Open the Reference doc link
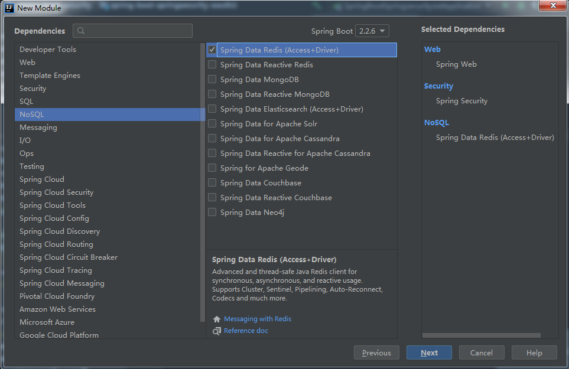This screenshot has width=569, height=369. click(x=246, y=331)
